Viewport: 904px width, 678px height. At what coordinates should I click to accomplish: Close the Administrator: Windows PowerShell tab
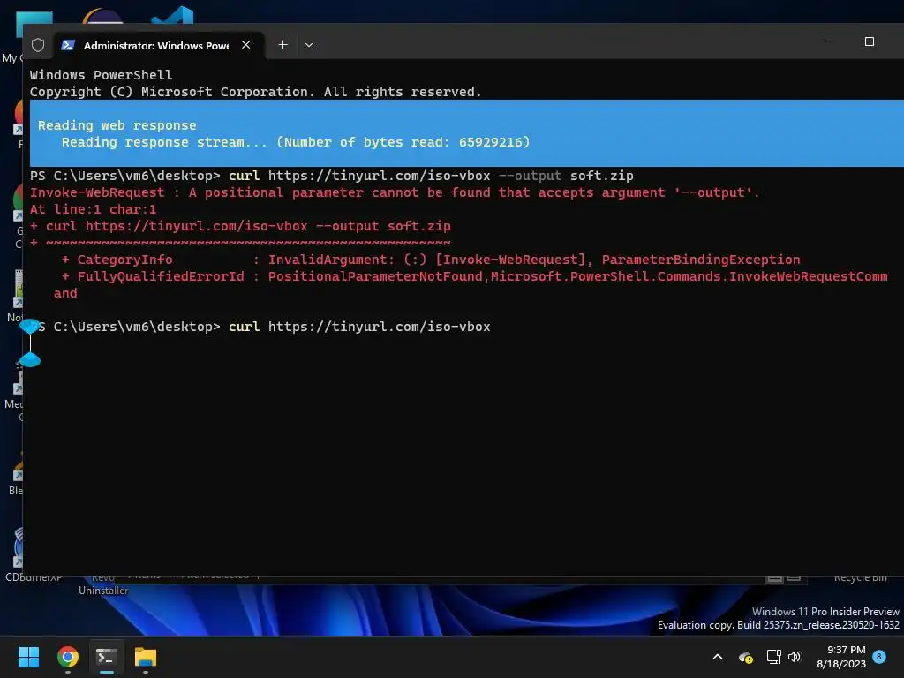pos(246,45)
